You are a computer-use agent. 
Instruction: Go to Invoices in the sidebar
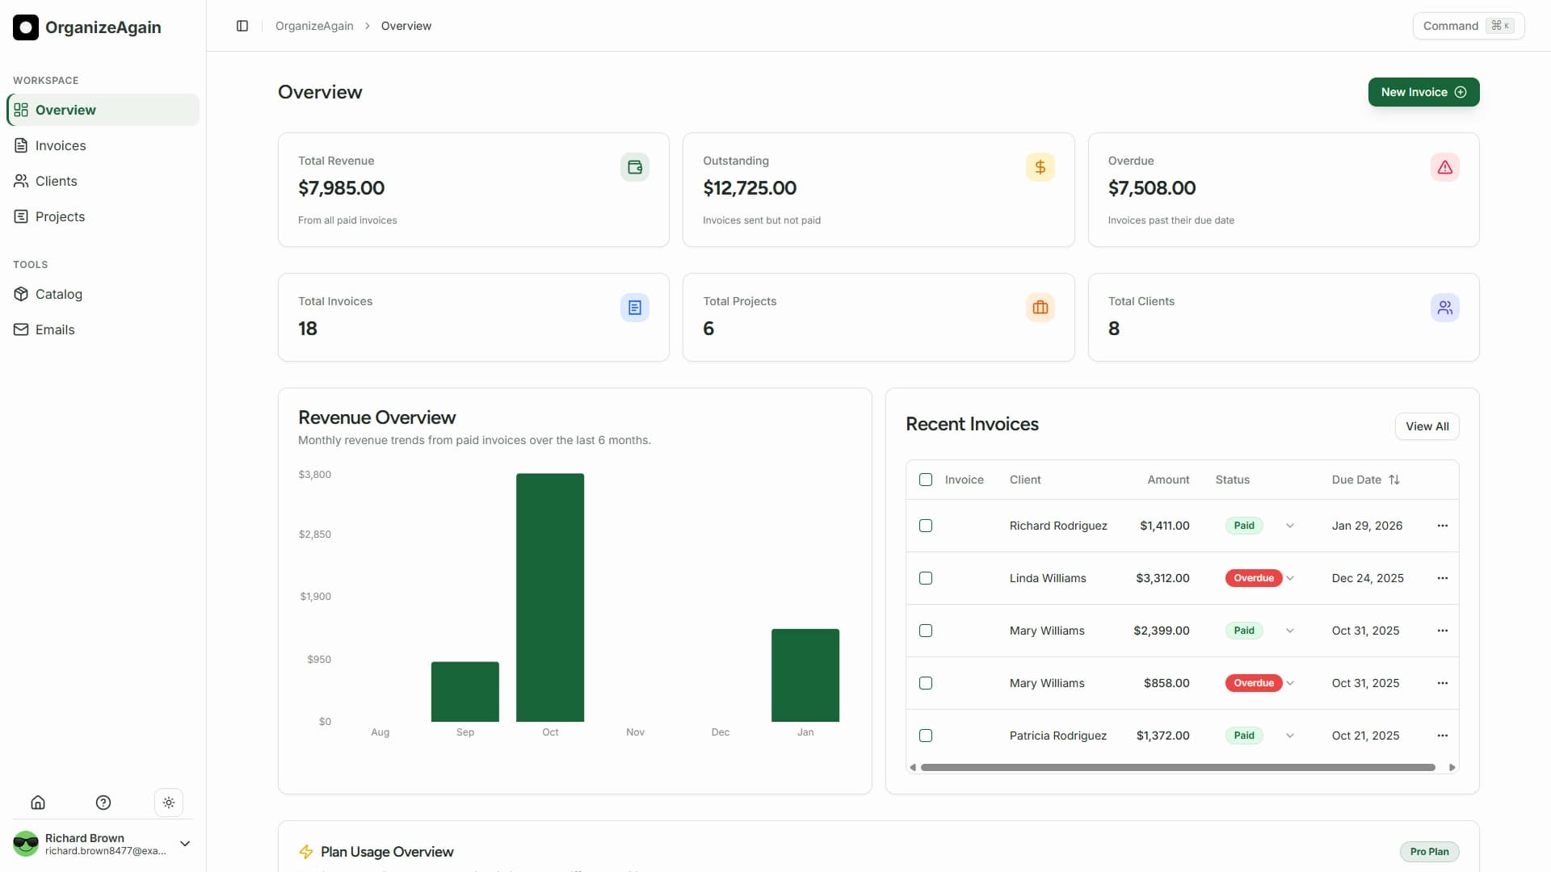(x=61, y=145)
